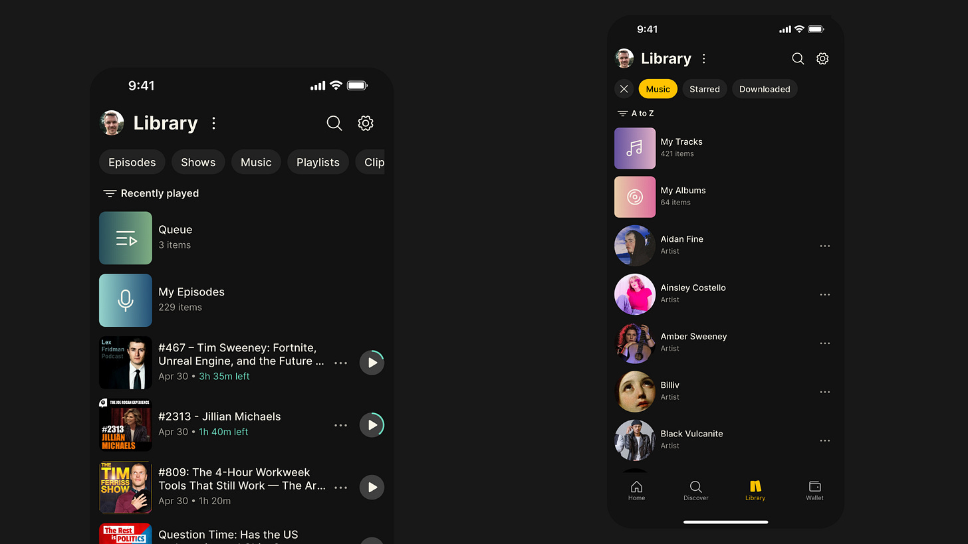Image resolution: width=968 pixels, height=544 pixels.
Task: Clear the Music filter with X button
Action: tap(624, 89)
